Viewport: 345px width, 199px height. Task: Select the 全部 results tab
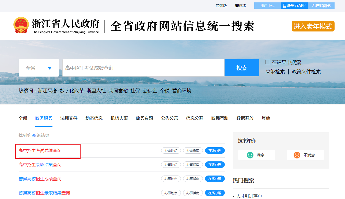point(23,118)
